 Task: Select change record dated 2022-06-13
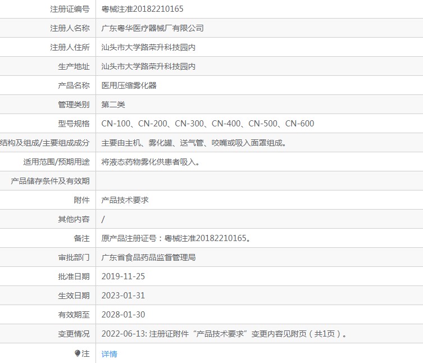(224, 334)
